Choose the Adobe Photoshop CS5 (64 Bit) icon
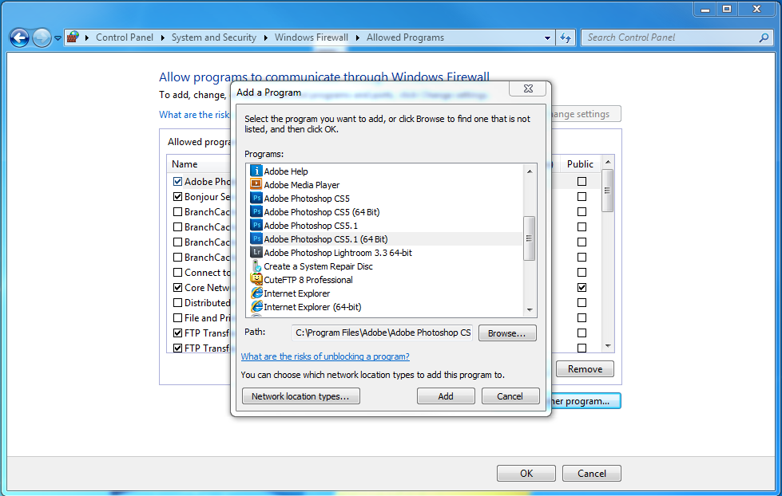The width and height of the screenshot is (782, 496). pos(256,211)
